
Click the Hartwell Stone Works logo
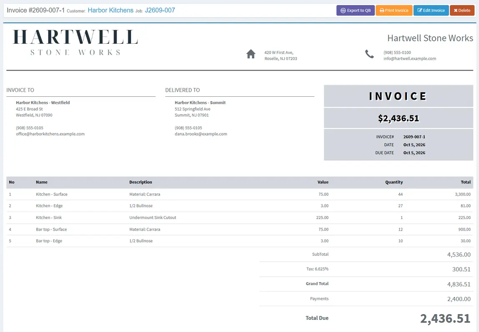(x=75, y=42)
